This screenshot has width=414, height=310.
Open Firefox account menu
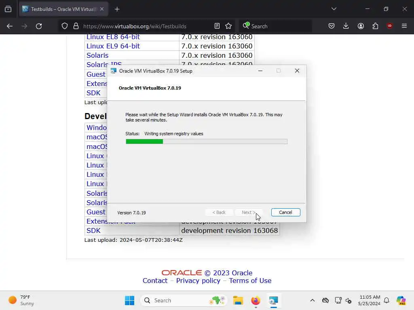tap(361, 26)
